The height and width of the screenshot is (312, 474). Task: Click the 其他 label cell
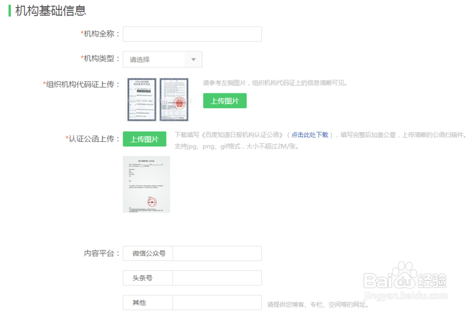[x=147, y=303]
